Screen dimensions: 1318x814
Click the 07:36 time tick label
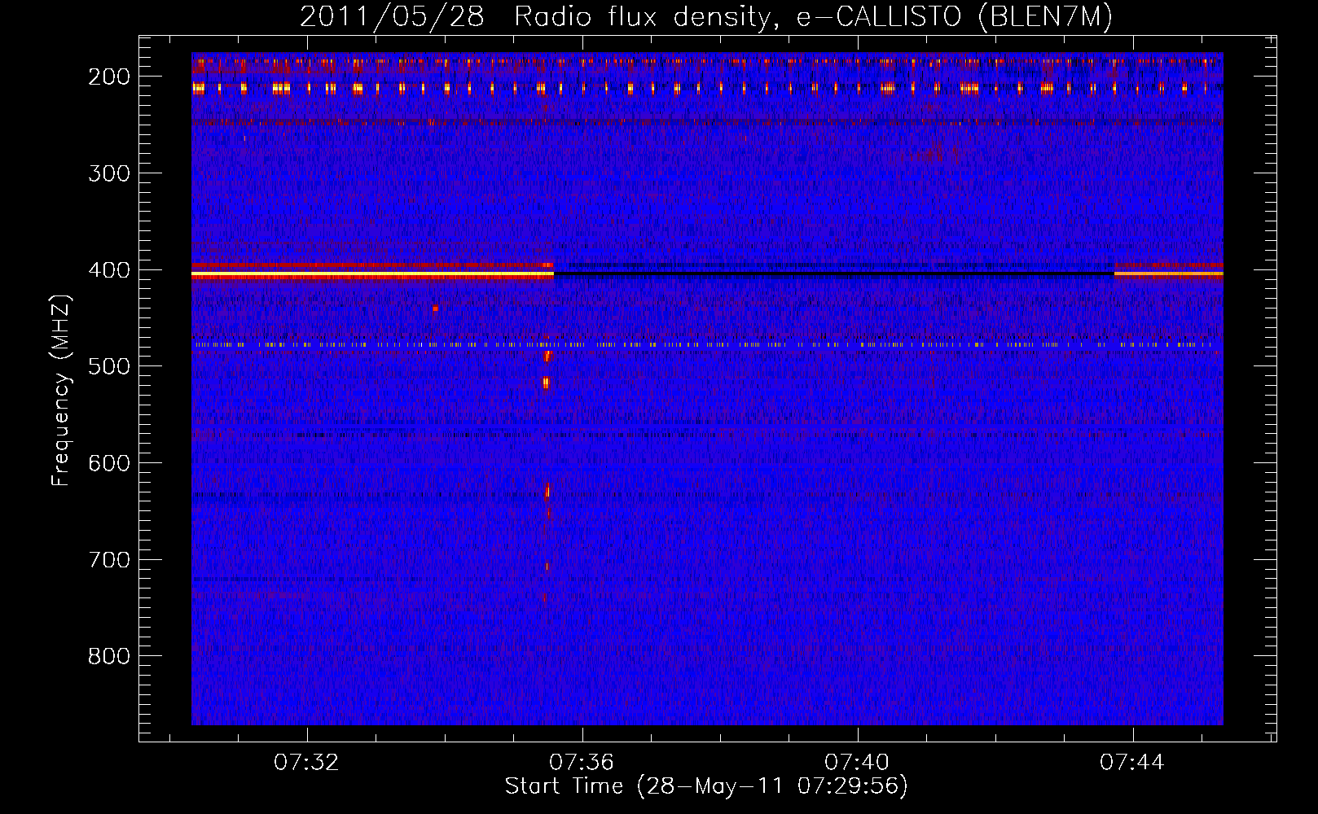click(x=582, y=763)
